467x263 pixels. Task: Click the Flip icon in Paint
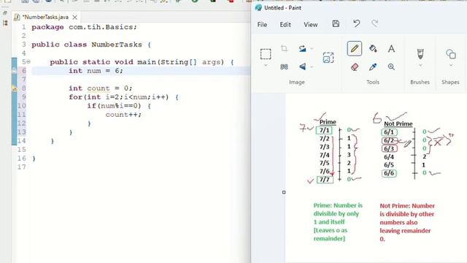(302, 66)
